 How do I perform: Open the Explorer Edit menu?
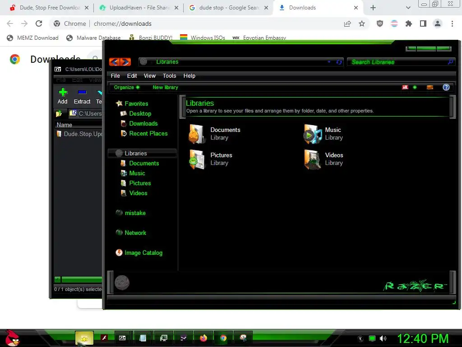tap(132, 76)
